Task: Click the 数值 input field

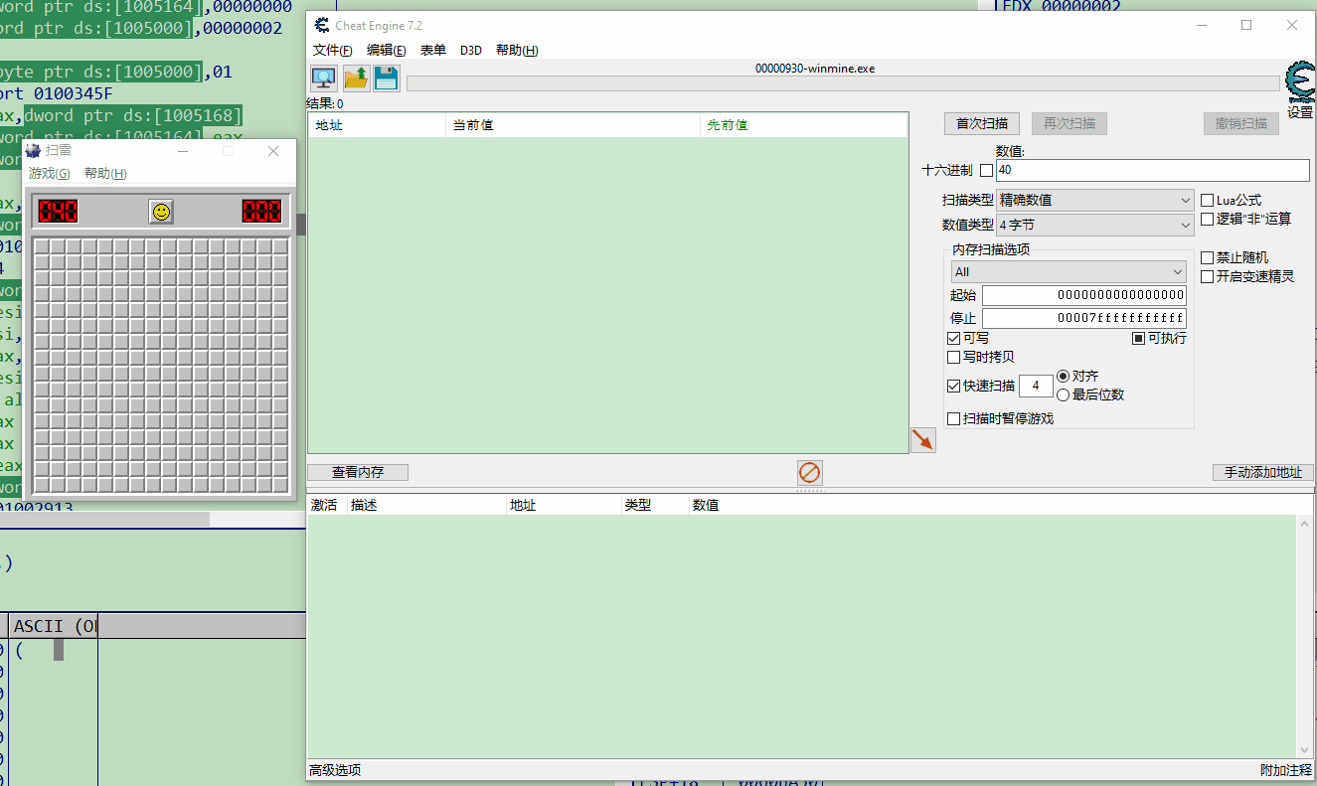Action: (x=1153, y=171)
